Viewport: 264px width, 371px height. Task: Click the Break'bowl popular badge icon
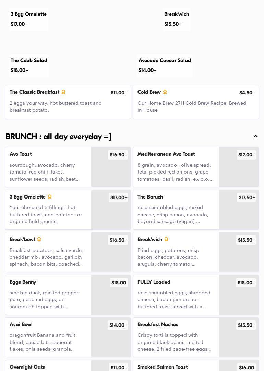coord(39,239)
